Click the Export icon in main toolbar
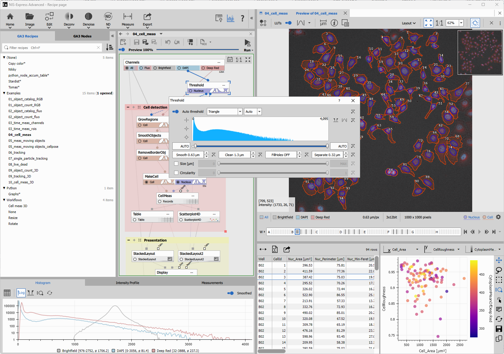 (147, 17)
